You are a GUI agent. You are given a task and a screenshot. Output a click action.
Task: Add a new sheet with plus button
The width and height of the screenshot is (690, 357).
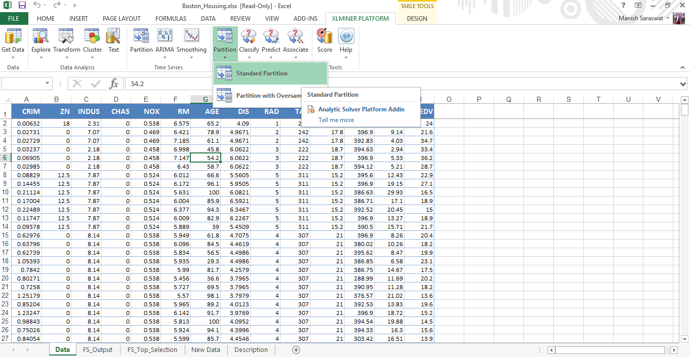click(x=296, y=350)
